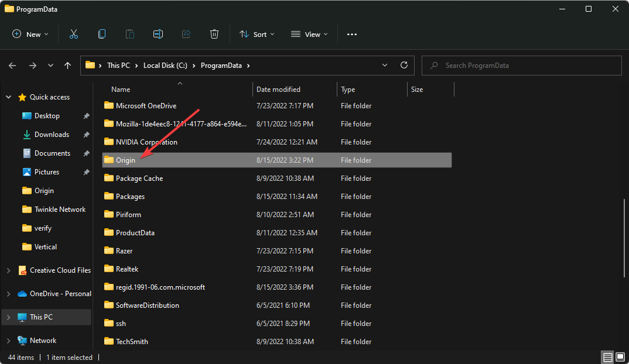Open the Sort dropdown menu
Screen dimensions: 629x364
point(257,35)
